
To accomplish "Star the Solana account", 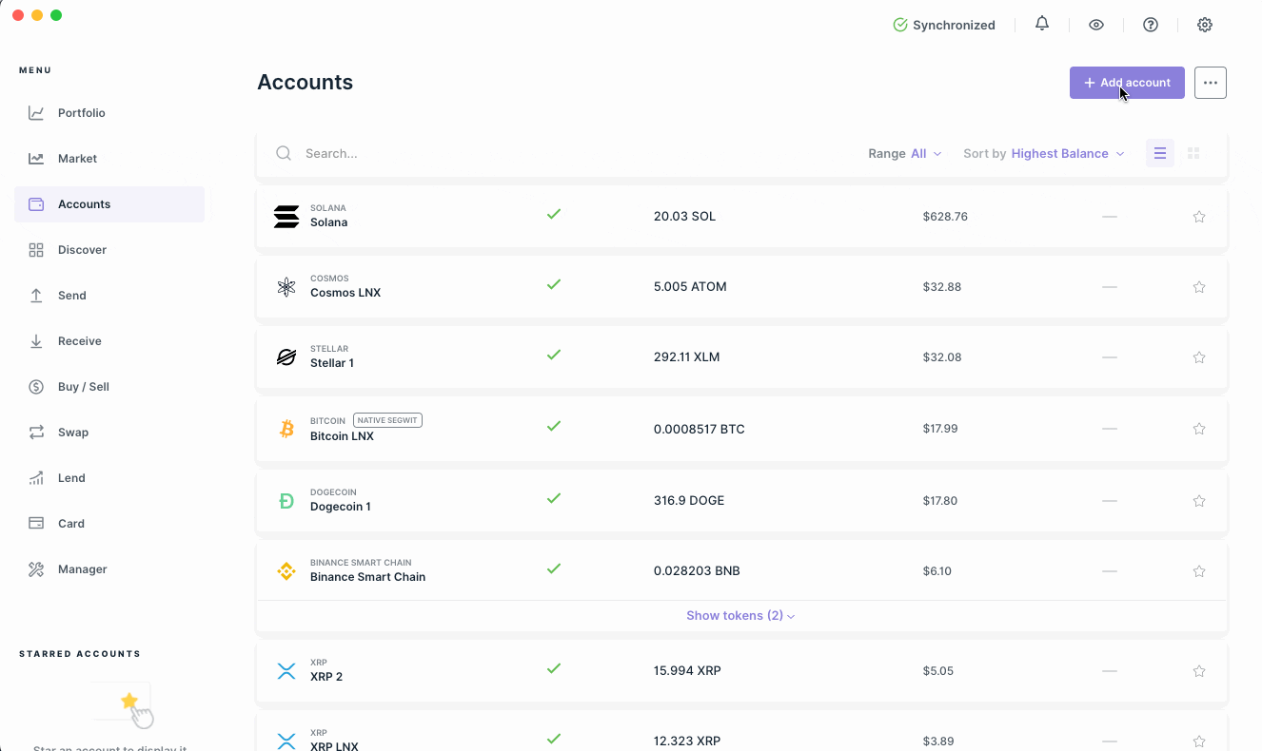I will 1199,217.
